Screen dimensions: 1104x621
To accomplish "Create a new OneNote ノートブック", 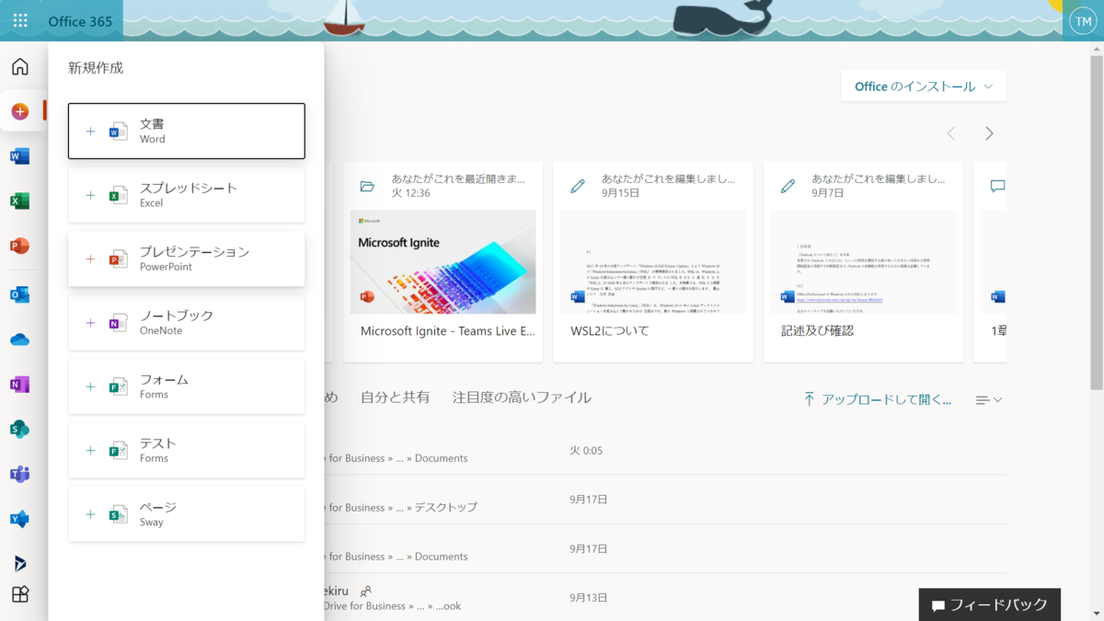I will click(186, 322).
